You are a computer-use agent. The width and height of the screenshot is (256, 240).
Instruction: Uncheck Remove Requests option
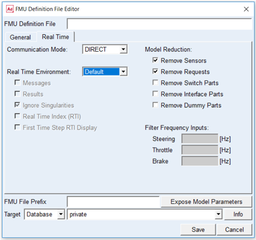pyautogui.click(x=155, y=71)
